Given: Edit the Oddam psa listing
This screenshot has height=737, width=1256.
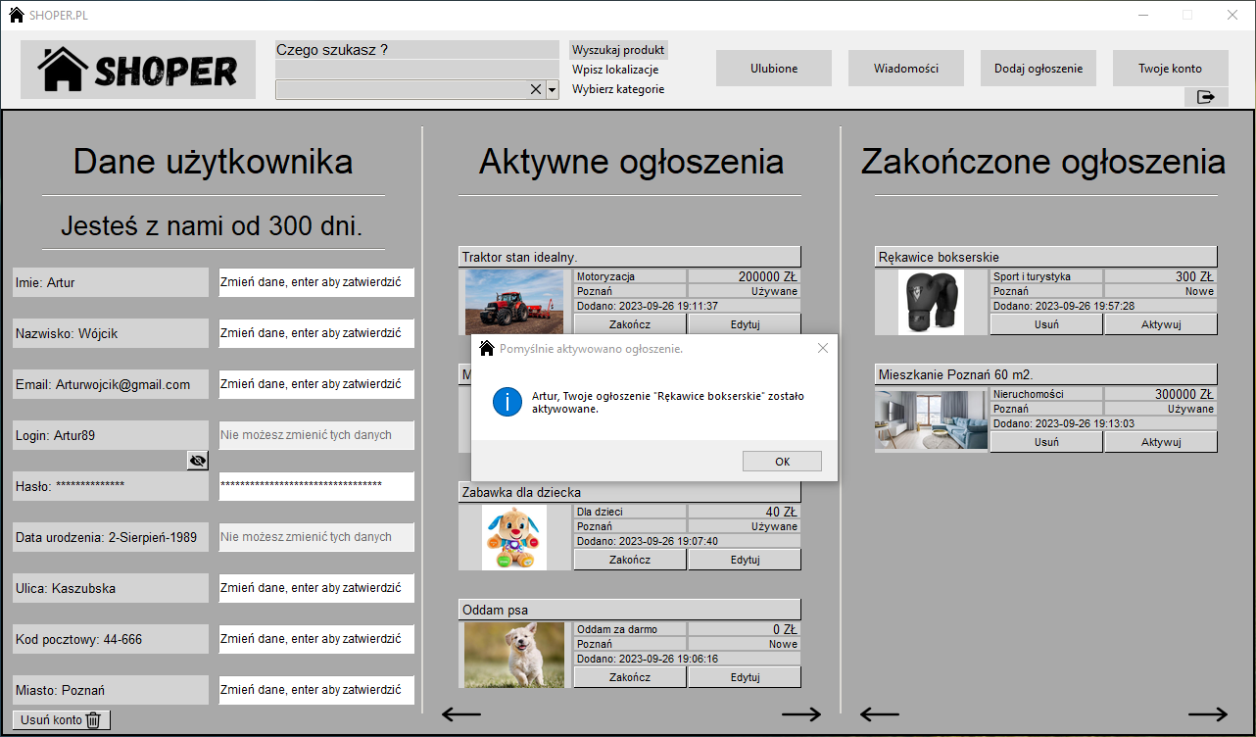Looking at the screenshot, I should click(745, 677).
